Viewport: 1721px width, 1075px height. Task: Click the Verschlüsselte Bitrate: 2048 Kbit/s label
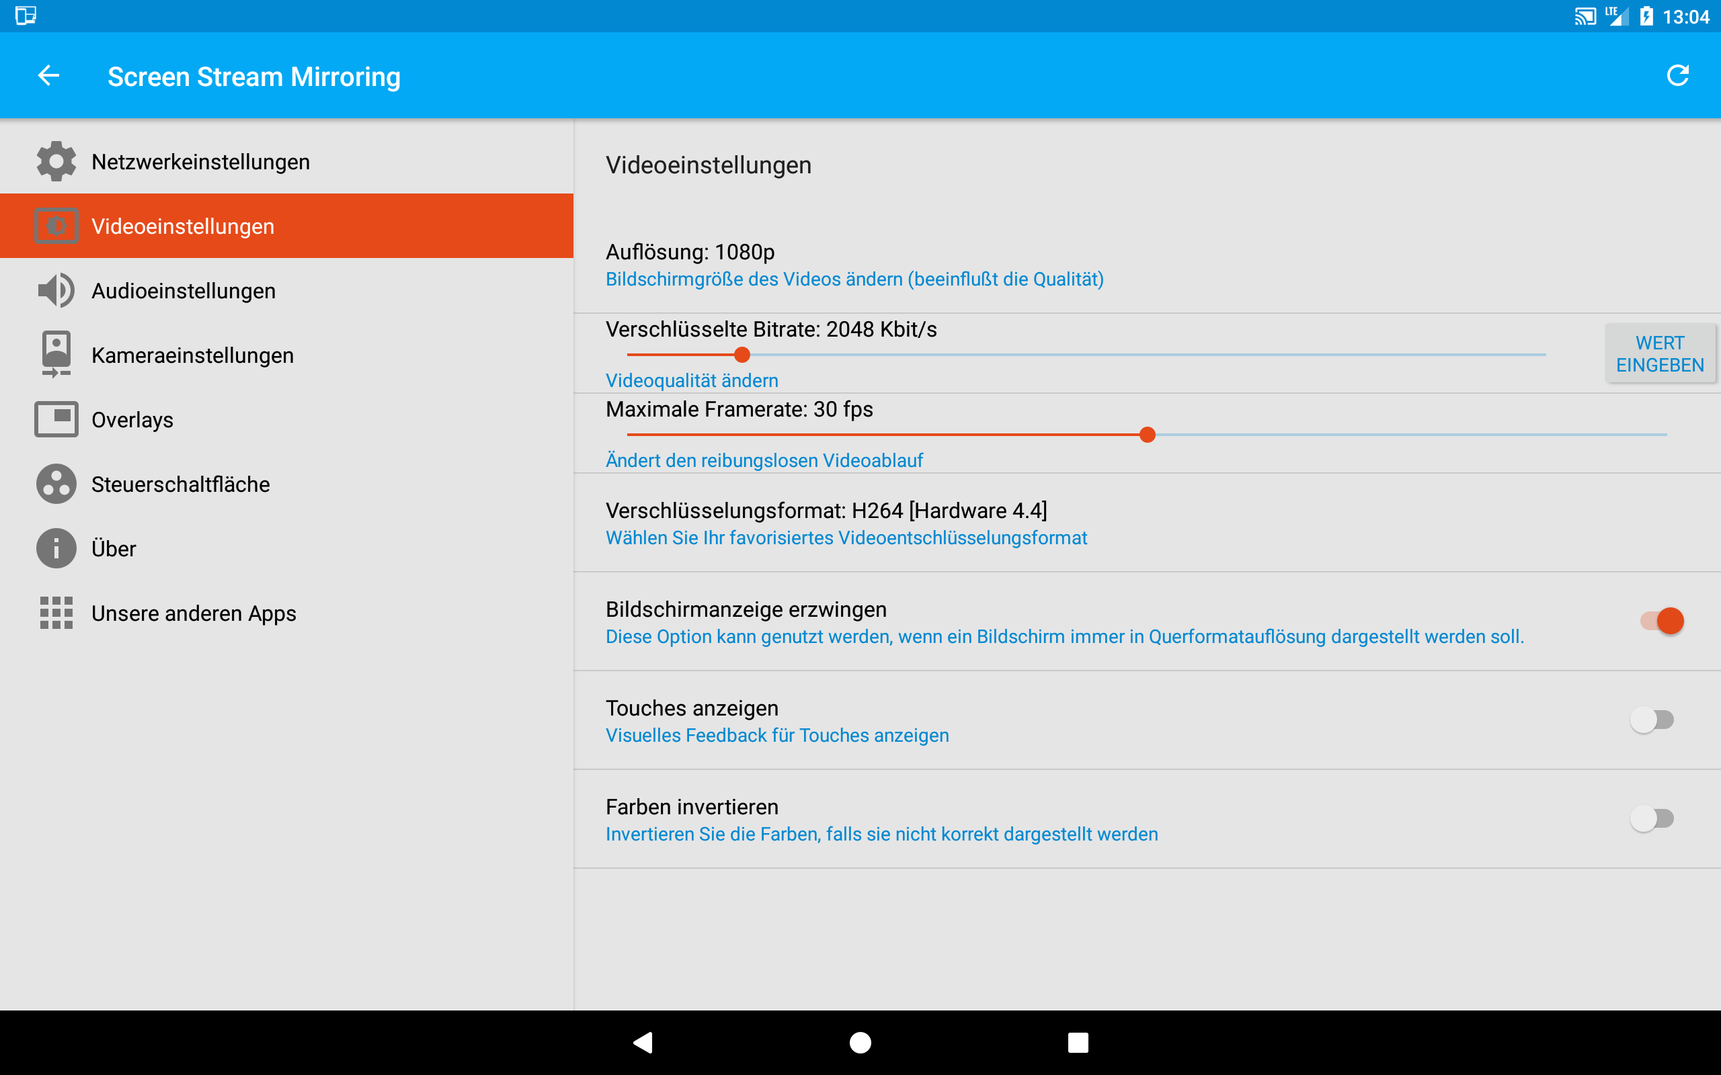pyautogui.click(x=771, y=329)
